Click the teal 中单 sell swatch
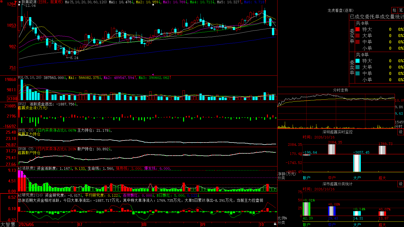The image size is (404, 227). pos(358,73)
